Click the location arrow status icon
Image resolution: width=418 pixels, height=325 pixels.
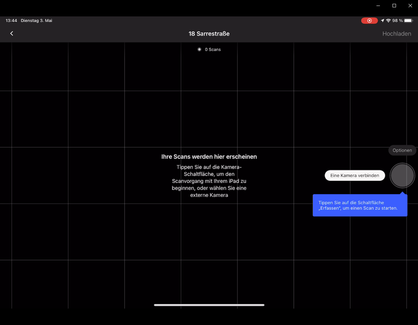point(382,21)
